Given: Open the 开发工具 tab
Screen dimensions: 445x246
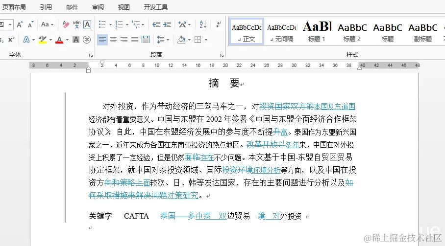Looking at the screenshot, I should click(155, 7).
